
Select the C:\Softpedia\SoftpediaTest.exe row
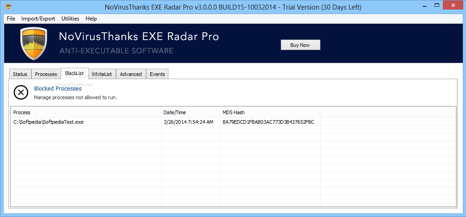click(233, 122)
